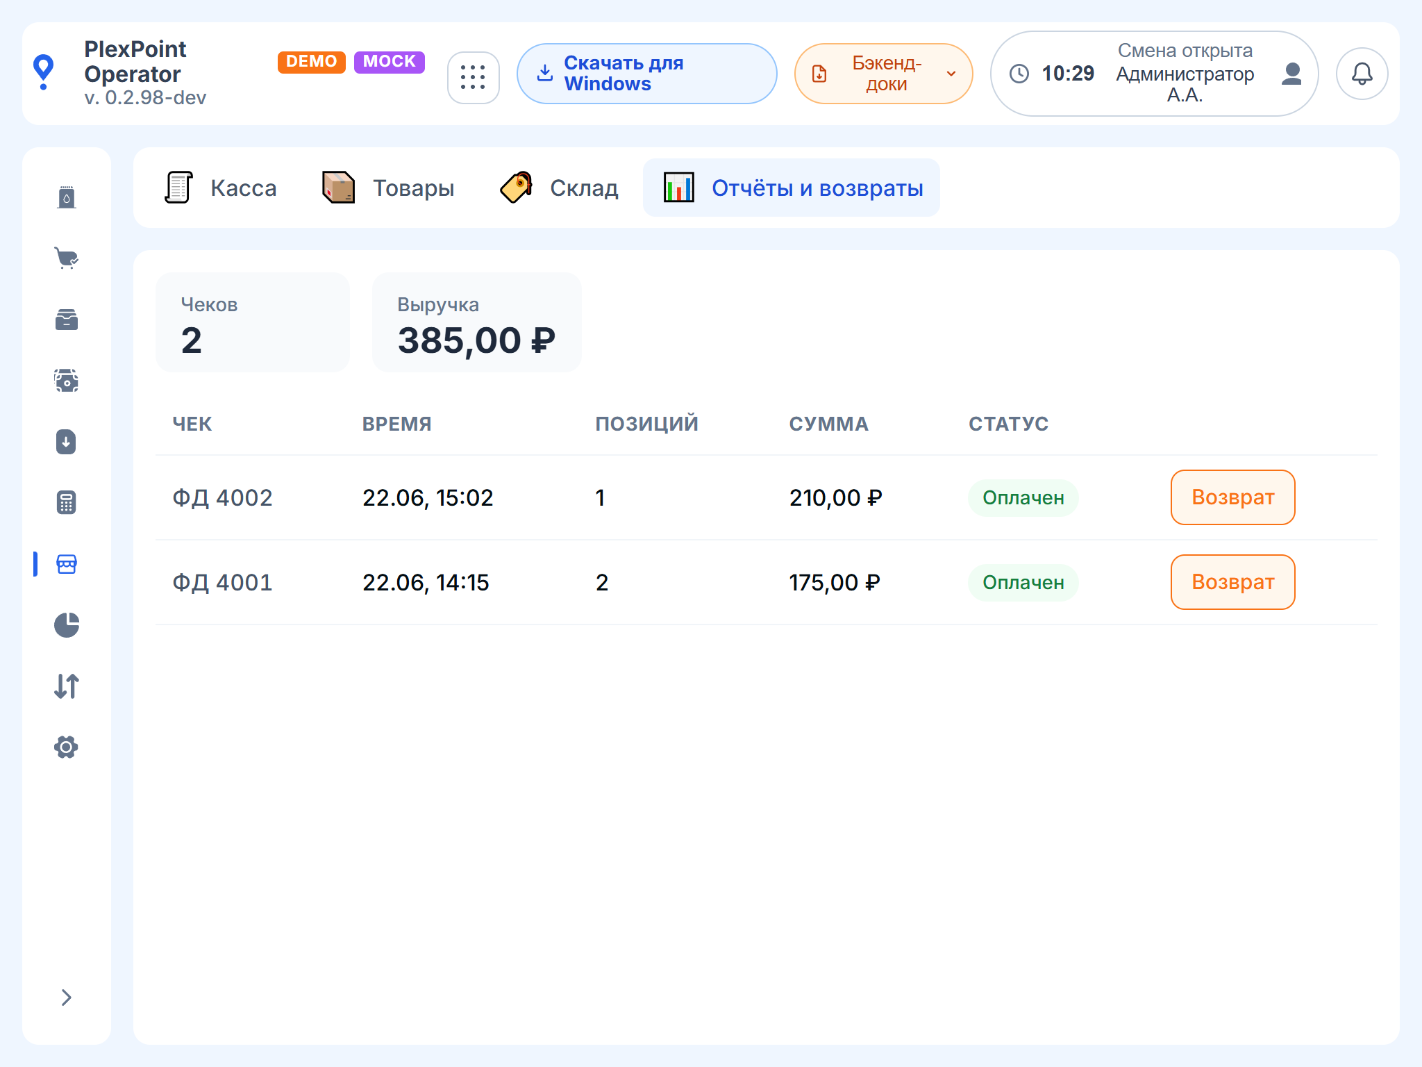This screenshot has width=1422, height=1067.
Task: Switch to the Касса tab
Action: click(221, 188)
